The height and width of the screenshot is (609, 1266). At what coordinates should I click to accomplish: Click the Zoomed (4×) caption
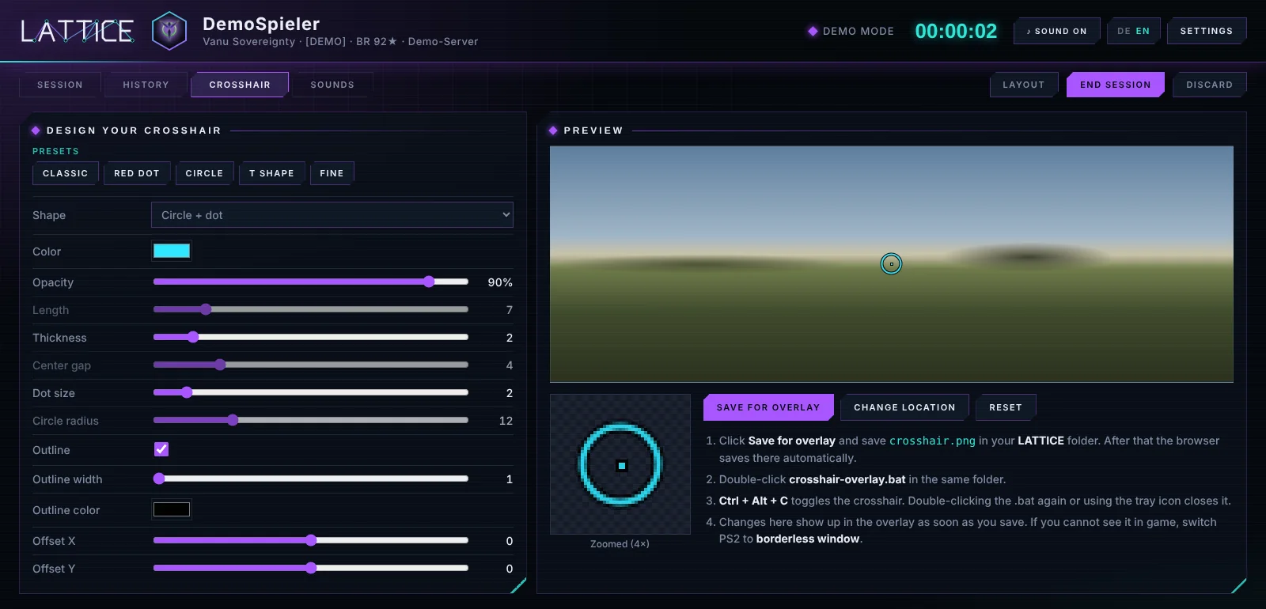point(620,544)
